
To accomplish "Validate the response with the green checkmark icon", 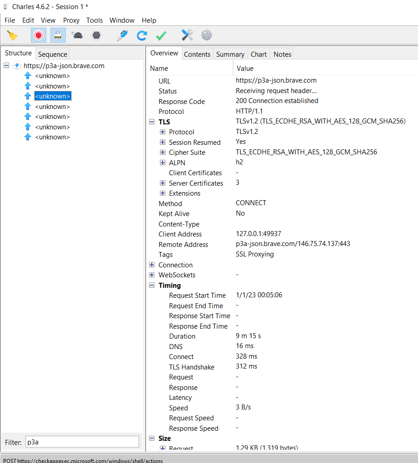I will 161,35.
